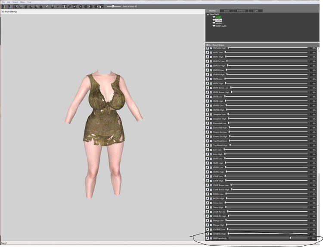Toggle the Global Brush Collision icon
This screenshot has width=323, height=247.
[x=75, y=6]
